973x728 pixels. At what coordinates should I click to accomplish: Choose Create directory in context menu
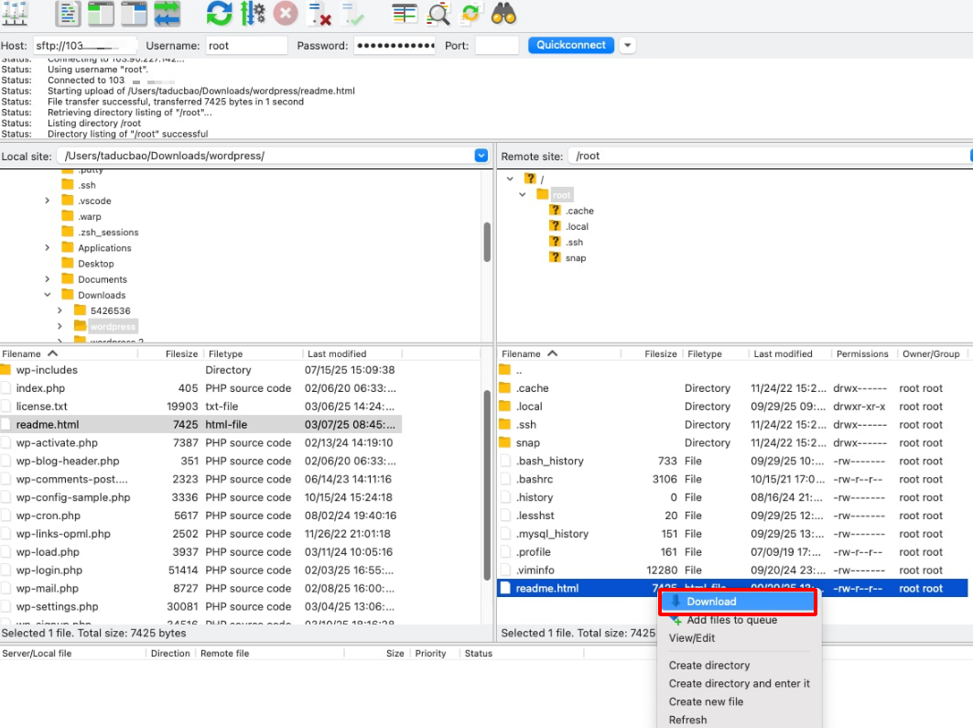pyautogui.click(x=709, y=666)
